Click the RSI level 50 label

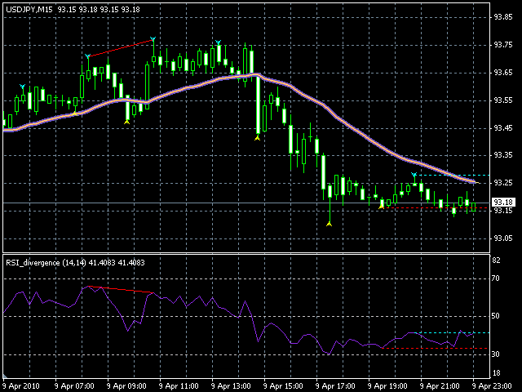click(496, 316)
